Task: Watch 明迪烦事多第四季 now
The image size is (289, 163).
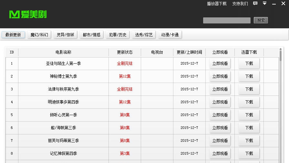Action: coord(220,102)
